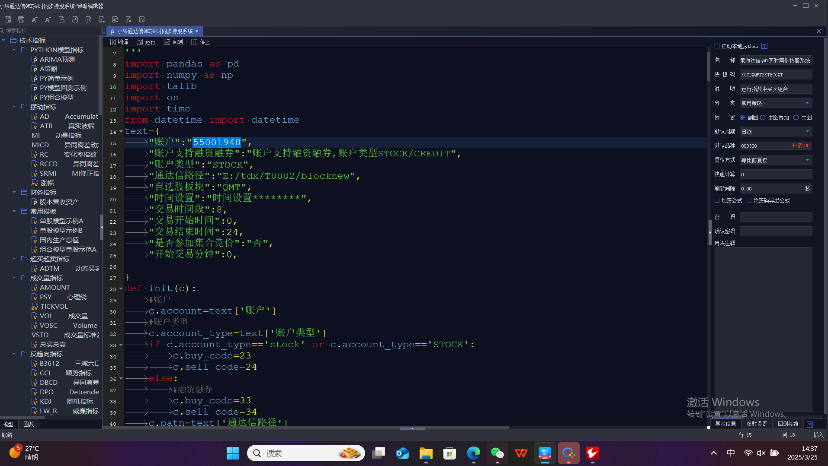This screenshot has width=828, height=466.
Task: Collapse the 财务指标 folder
Action: [x=14, y=192]
